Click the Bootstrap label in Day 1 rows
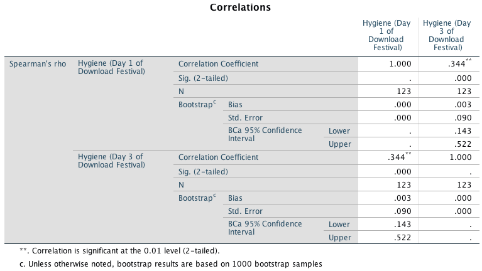 (x=194, y=104)
